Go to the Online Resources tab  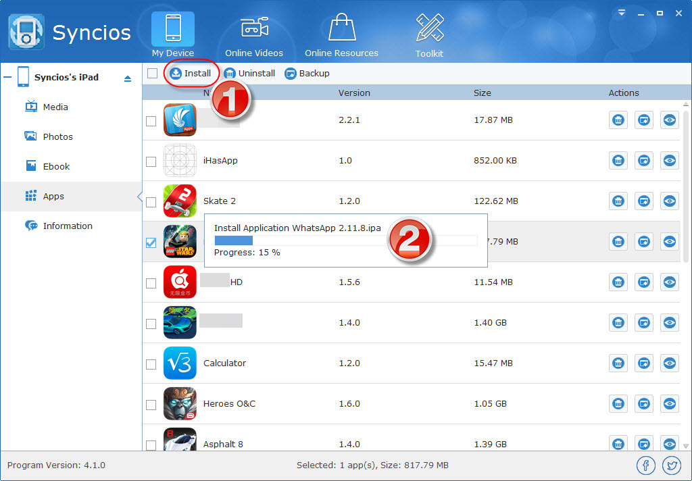coord(341,35)
